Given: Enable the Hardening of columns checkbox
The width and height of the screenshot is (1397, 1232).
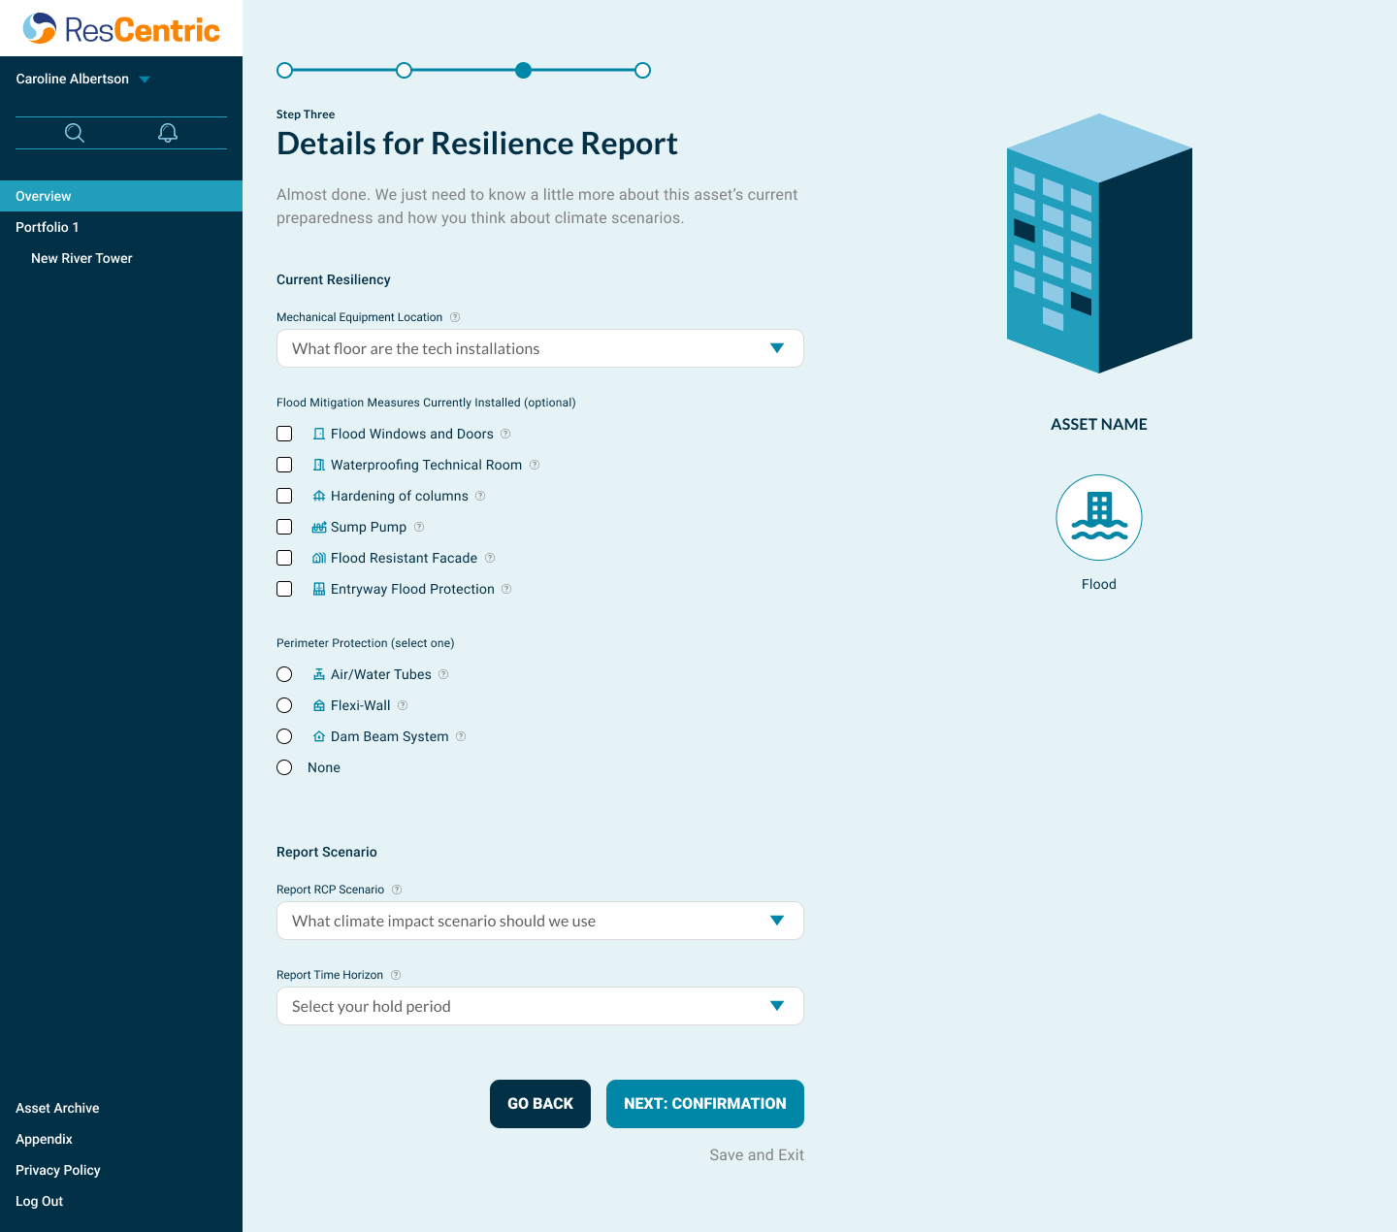Looking at the screenshot, I should click(x=284, y=496).
